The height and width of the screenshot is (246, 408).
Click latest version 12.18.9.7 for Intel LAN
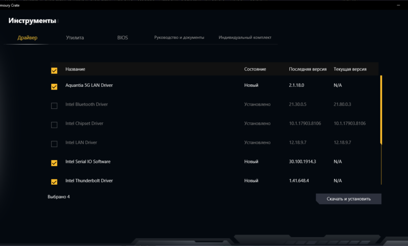(x=298, y=142)
